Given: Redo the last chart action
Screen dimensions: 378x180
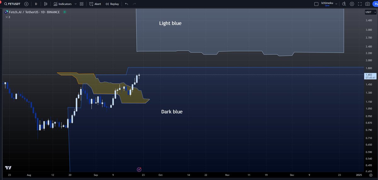Looking at the screenshot, I should coord(135,4).
